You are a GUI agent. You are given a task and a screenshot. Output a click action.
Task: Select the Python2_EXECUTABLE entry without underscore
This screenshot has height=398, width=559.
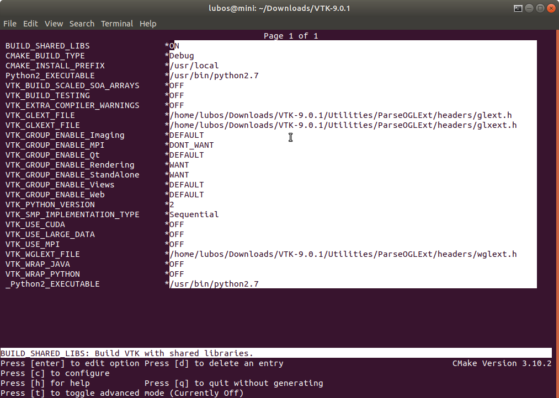click(x=50, y=76)
